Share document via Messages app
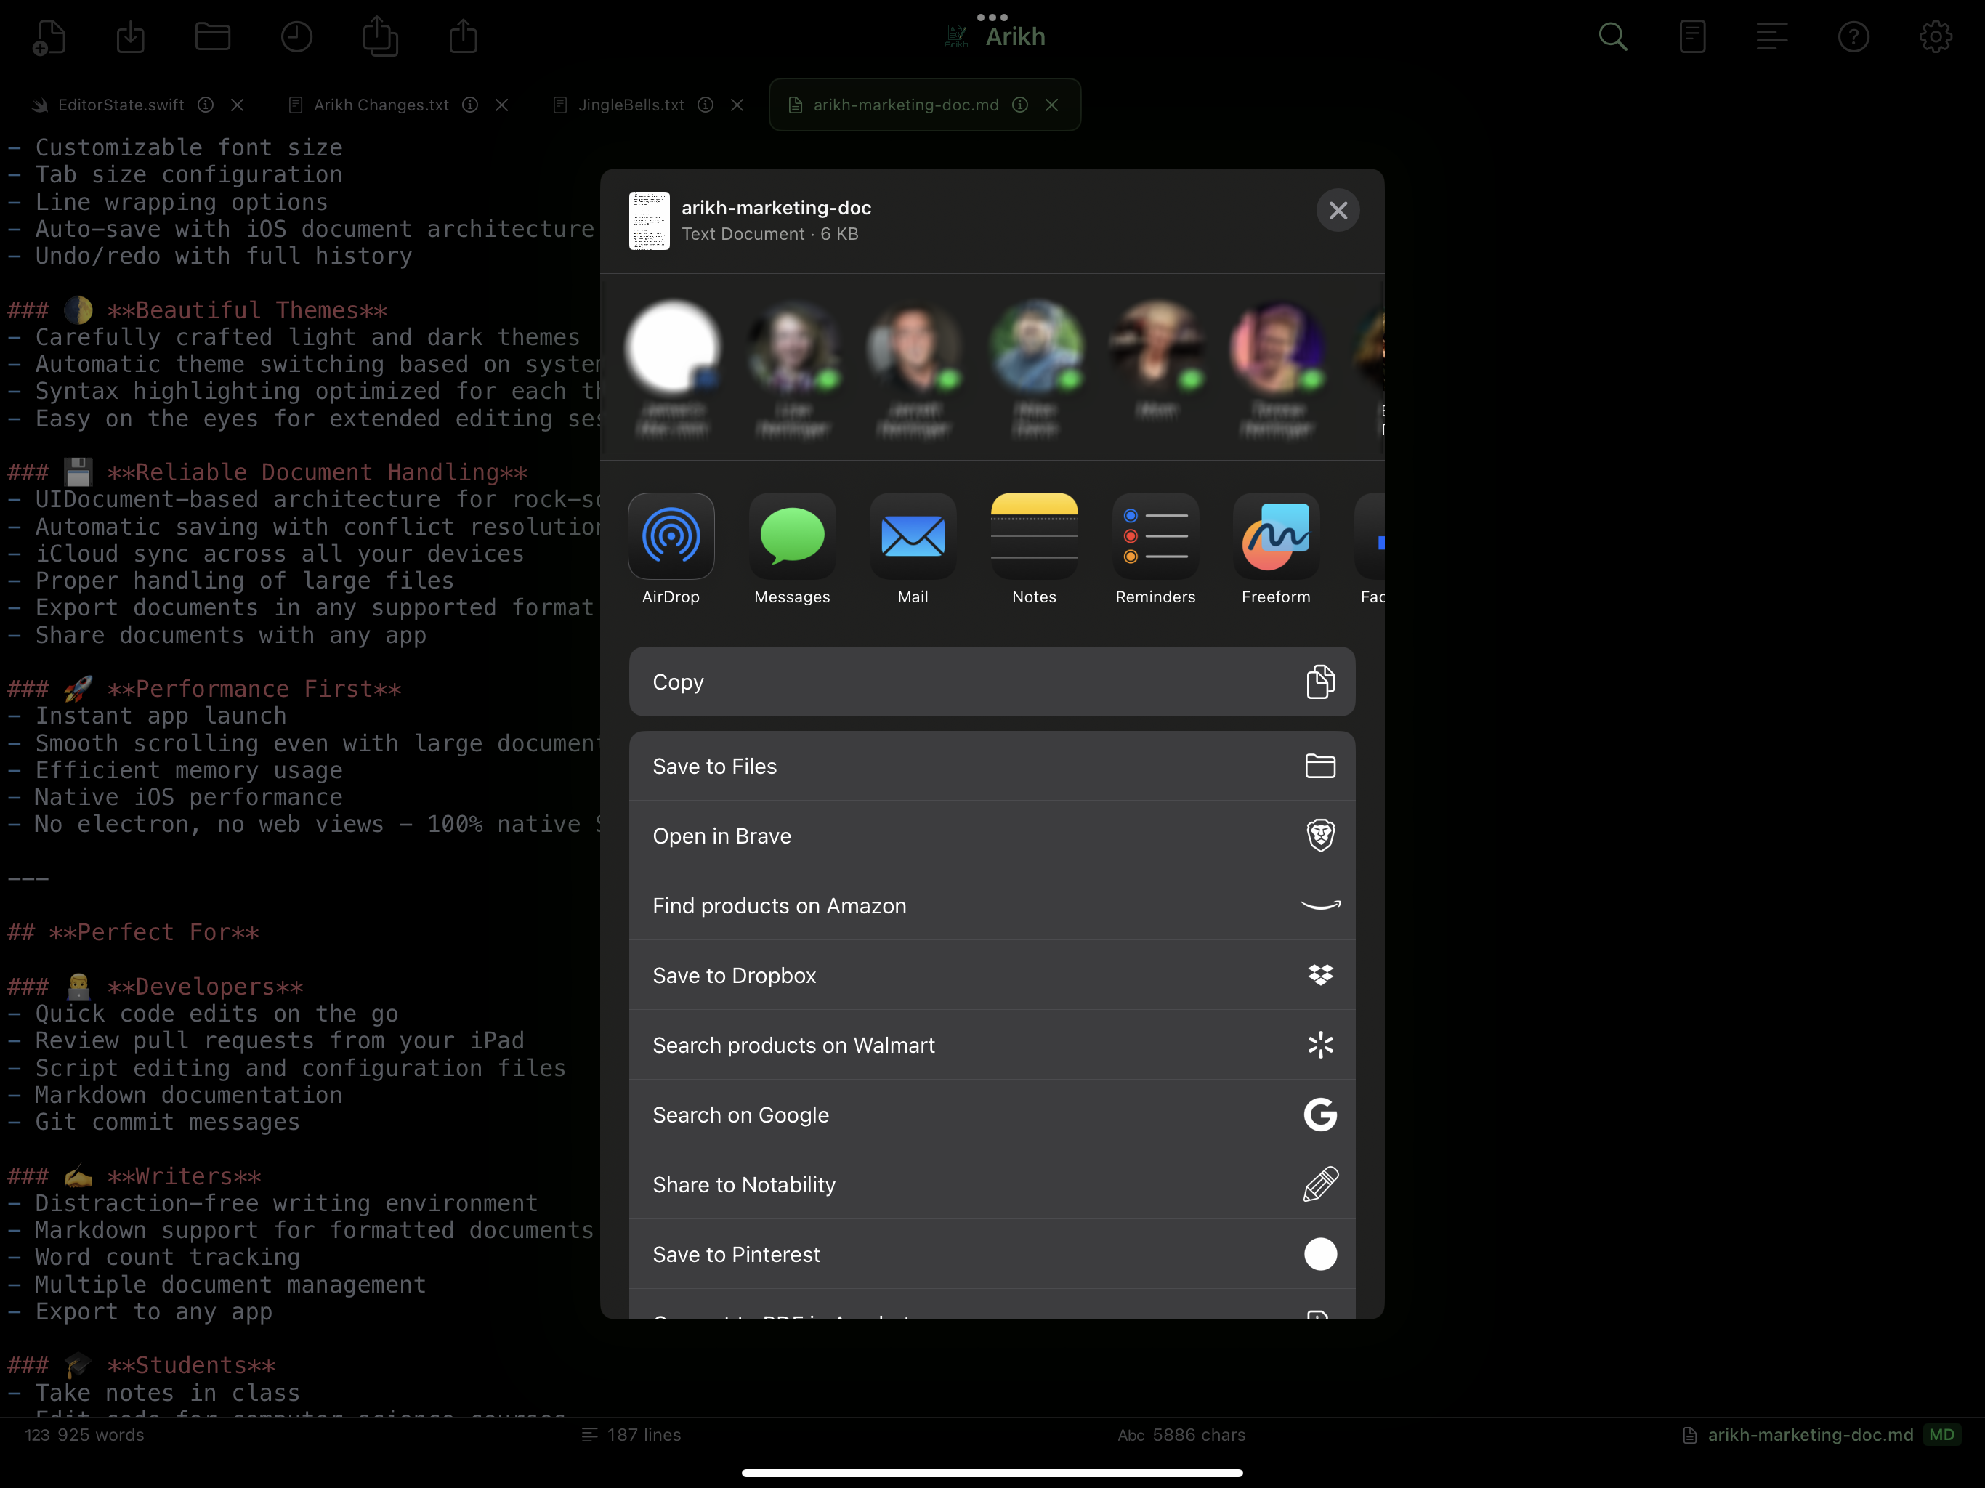 [x=791, y=537]
